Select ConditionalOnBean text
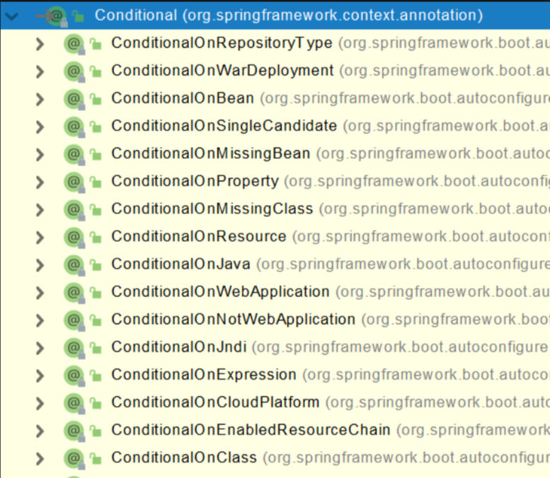 [x=183, y=99]
